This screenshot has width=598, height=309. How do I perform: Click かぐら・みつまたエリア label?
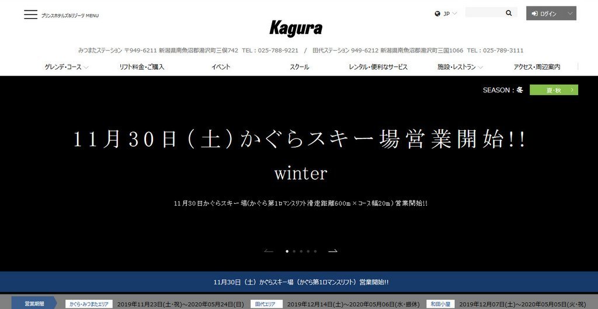[x=89, y=304]
